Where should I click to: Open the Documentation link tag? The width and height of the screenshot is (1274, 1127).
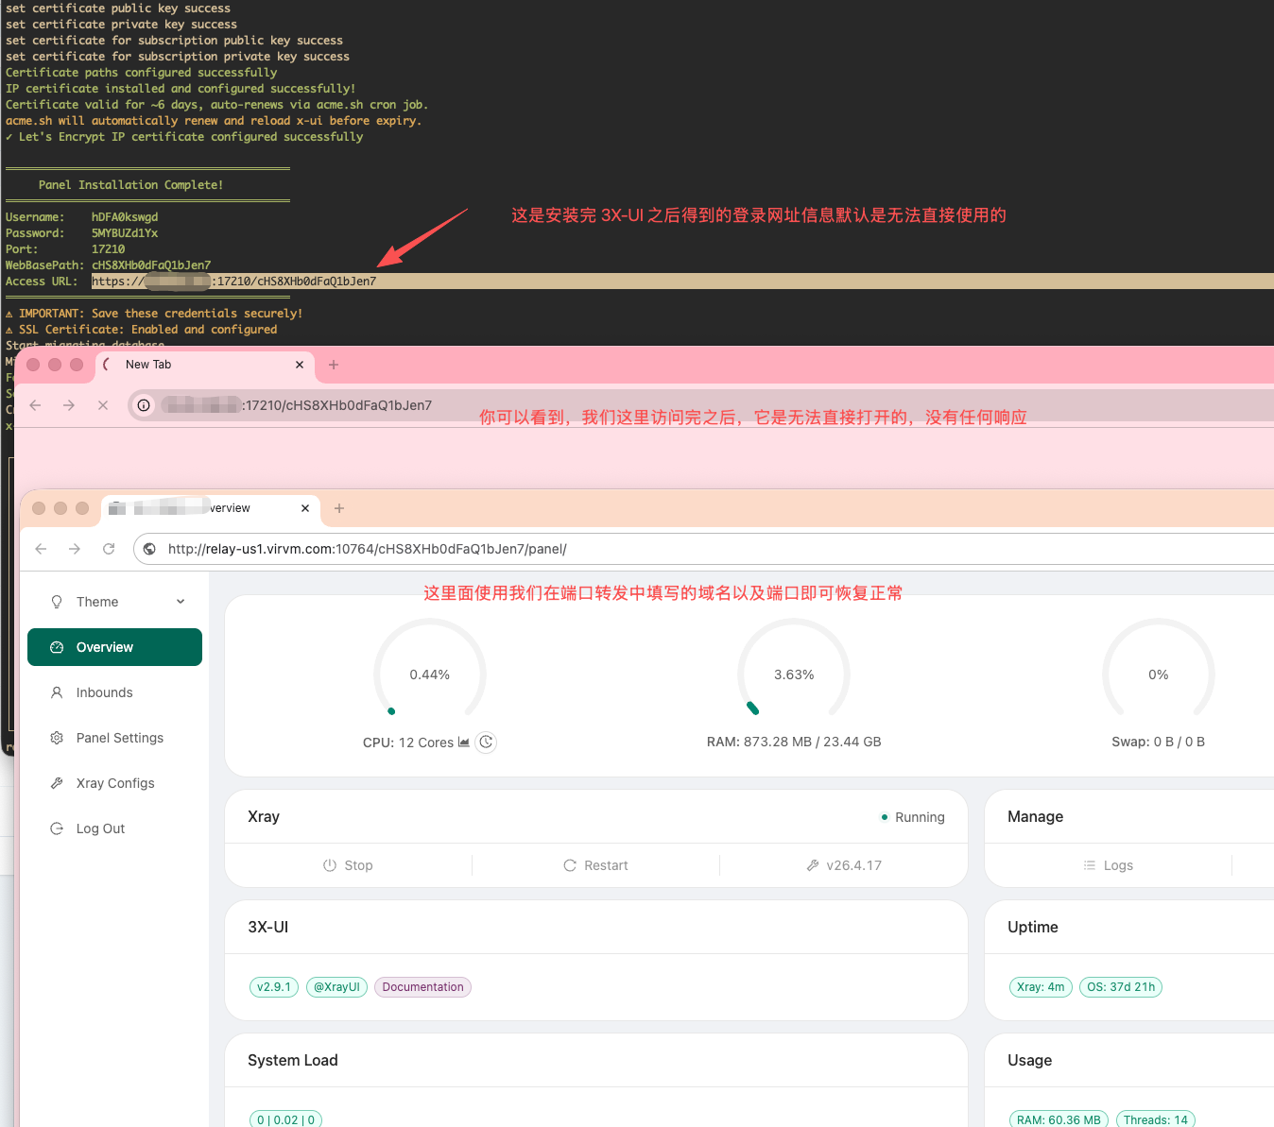(x=422, y=987)
